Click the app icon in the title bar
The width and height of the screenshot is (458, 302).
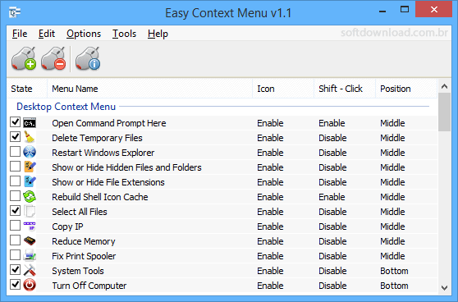pyautogui.click(x=14, y=12)
